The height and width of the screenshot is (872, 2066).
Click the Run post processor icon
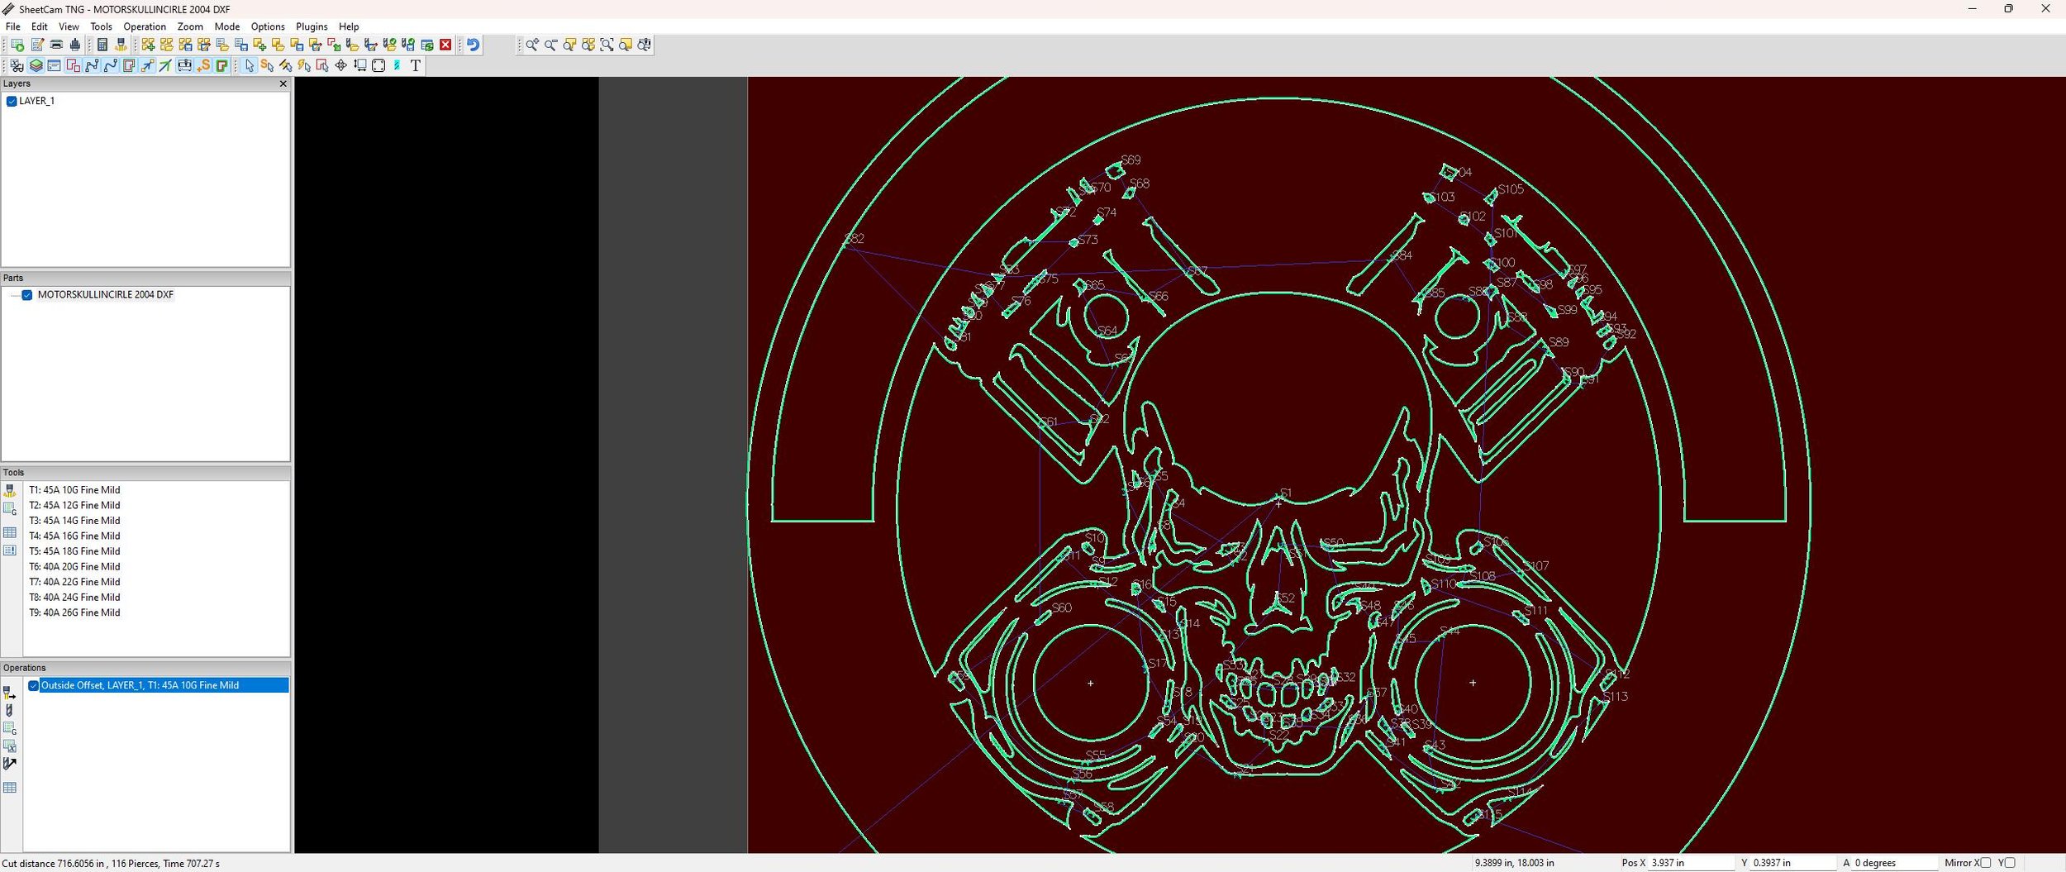click(121, 45)
